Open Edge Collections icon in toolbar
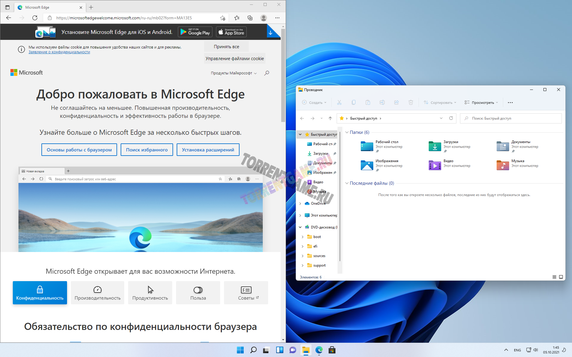The width and height of the screenshot is (572, 357). pos(250,18)
